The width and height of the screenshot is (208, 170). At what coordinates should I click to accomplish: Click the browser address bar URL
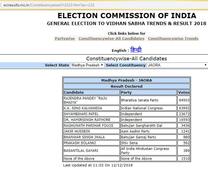(49, 5)
